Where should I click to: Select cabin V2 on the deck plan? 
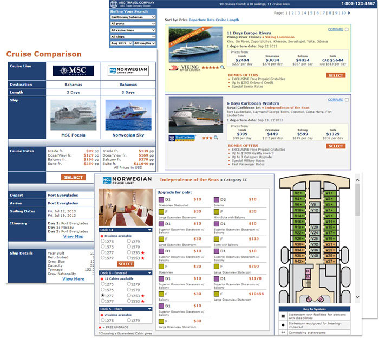point(298,193)
